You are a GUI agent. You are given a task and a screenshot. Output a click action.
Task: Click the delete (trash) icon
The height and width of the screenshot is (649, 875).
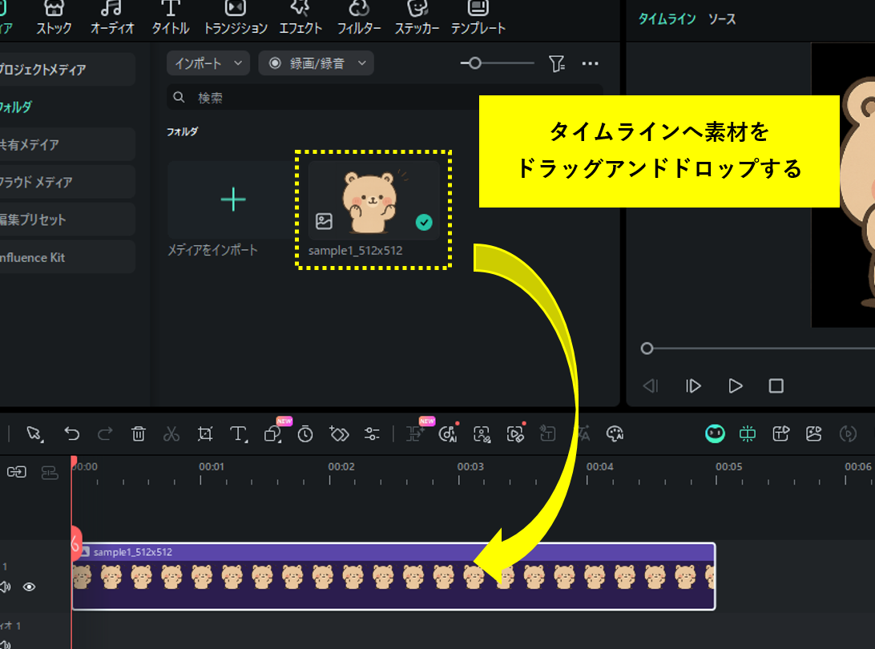coord(138,433)
